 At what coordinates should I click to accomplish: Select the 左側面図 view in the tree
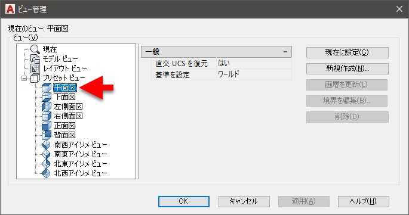(x=68, y=107)
